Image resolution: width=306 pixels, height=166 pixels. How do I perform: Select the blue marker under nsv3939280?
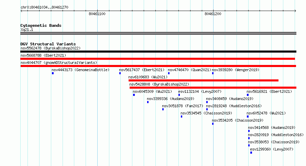pyautogui.click(x=213, y=73)
